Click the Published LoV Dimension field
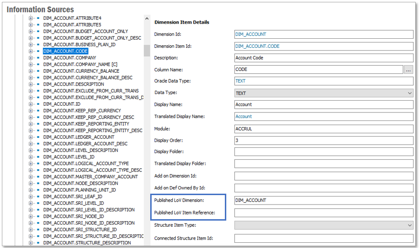419x248 pixels. 324,200
